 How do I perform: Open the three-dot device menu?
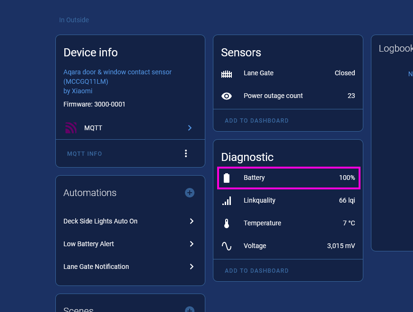tap(186, 153)
